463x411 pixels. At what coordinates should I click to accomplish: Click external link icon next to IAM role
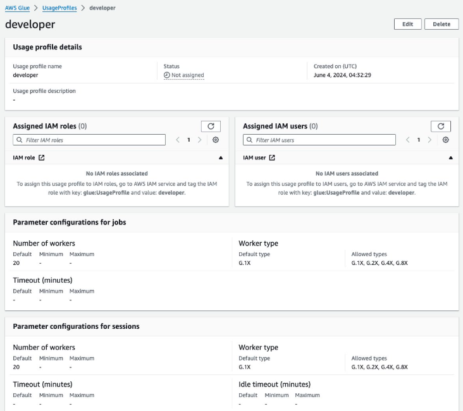point(42,157)
